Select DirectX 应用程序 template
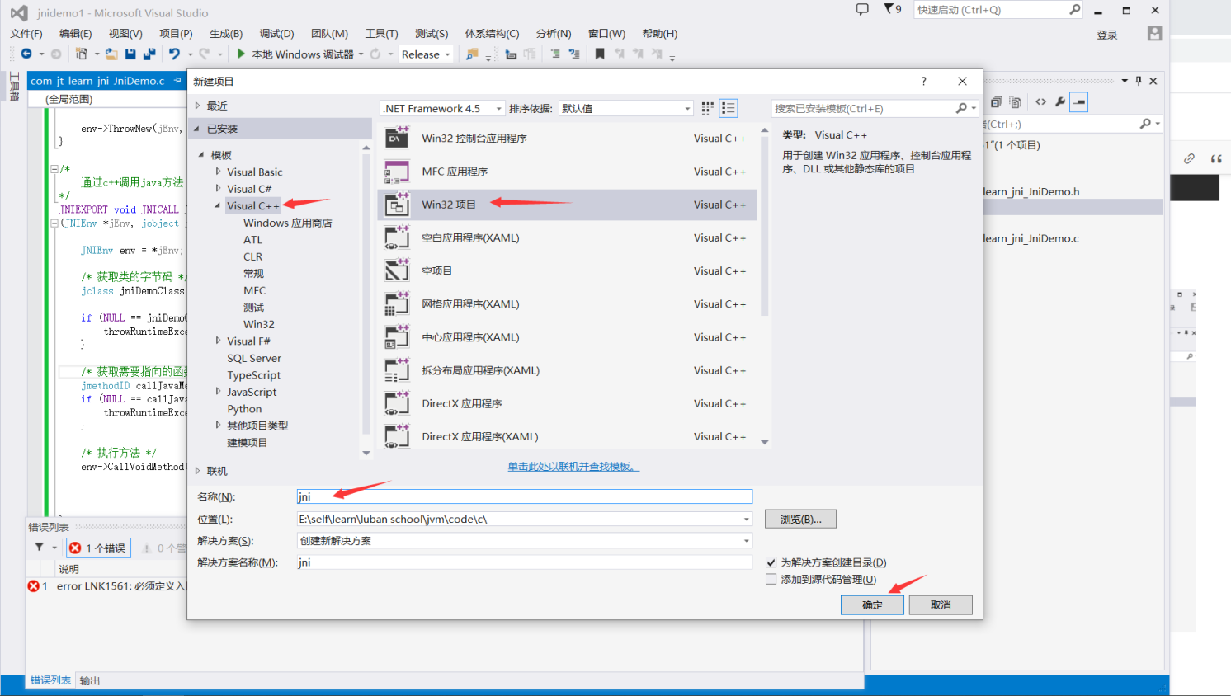This screenshot has width=1231, height=696. coord(567,403)
